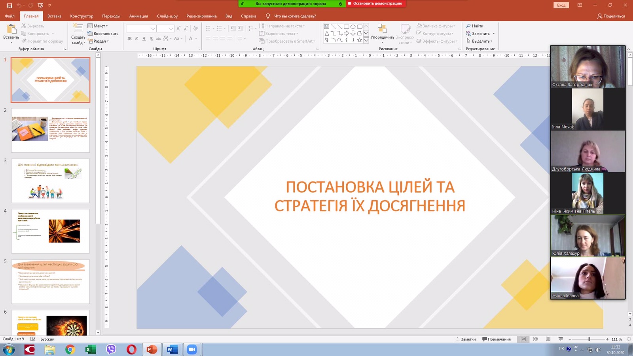
Task: Expand the shapes gallery with the More arrow
Action: tap(366, 40)
